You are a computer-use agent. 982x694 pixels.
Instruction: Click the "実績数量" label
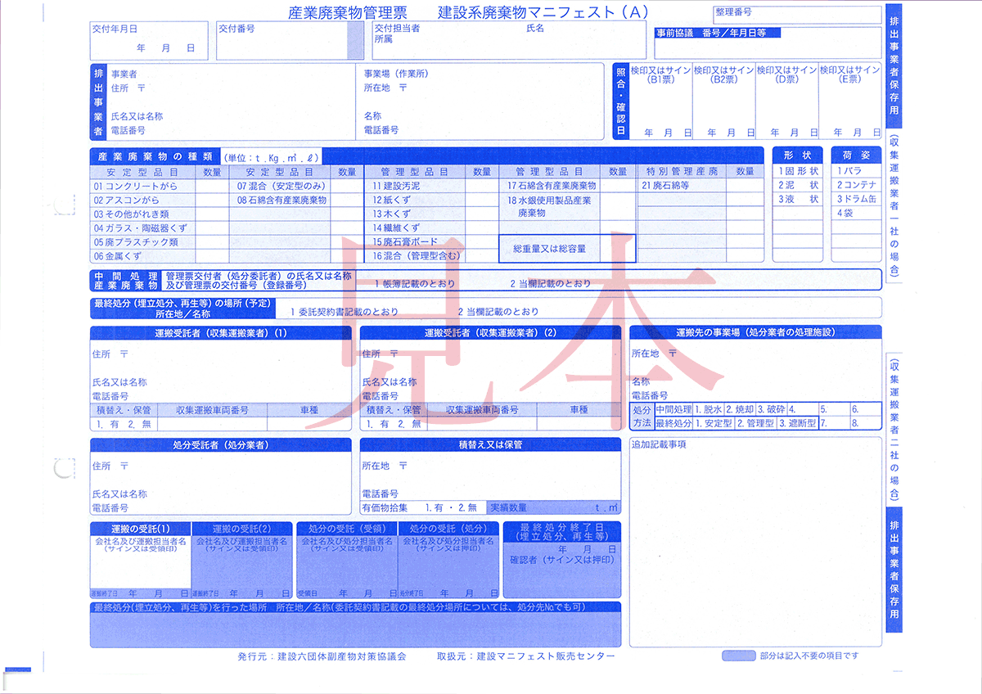508,507
